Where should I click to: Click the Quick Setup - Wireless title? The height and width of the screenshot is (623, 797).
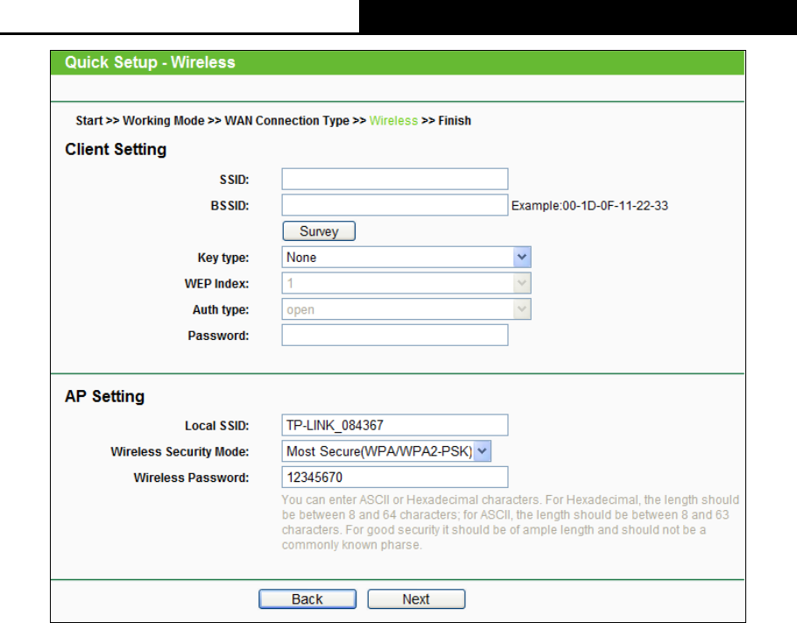(150, 62)
